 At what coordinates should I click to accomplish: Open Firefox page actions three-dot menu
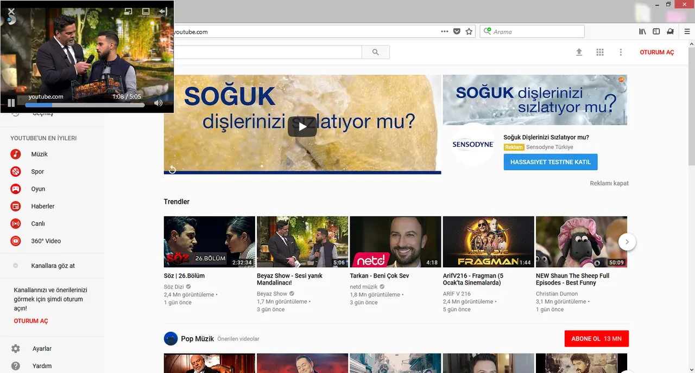coord(445,31)
